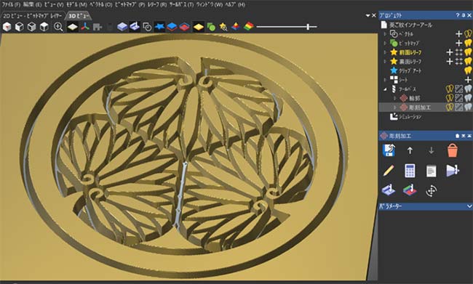Toggle the XYZ origin axes icon

85,27
